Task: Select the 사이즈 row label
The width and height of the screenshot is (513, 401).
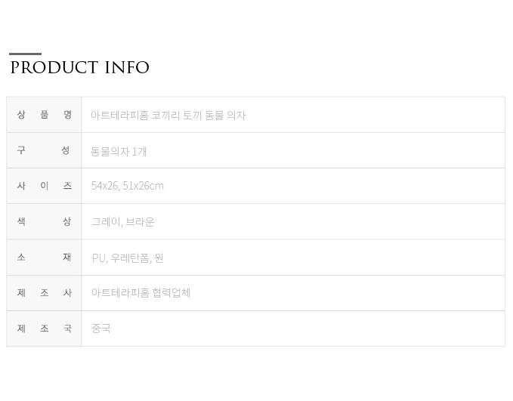Action: click(44, 186)
